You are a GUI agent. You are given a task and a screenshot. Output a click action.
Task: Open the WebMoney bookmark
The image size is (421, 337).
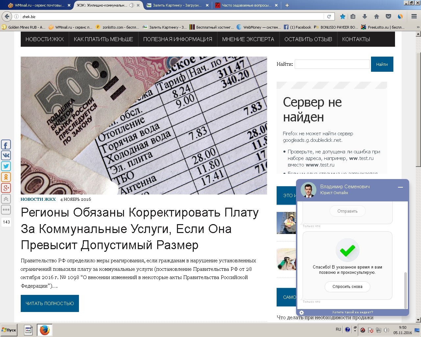(x=259, y=27)
